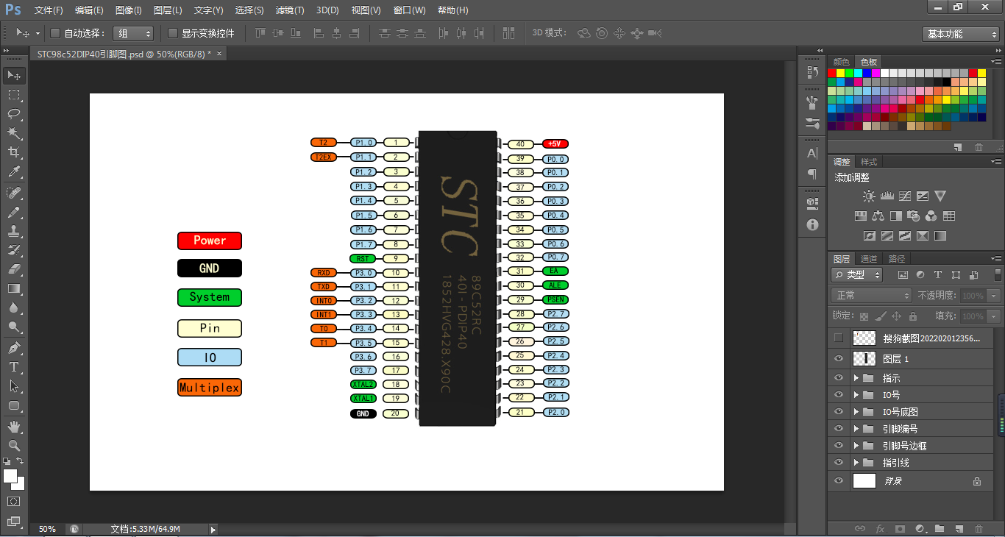Select the Path Selection tool
This screenshot has height=537, width=1005.
point(14,385)
